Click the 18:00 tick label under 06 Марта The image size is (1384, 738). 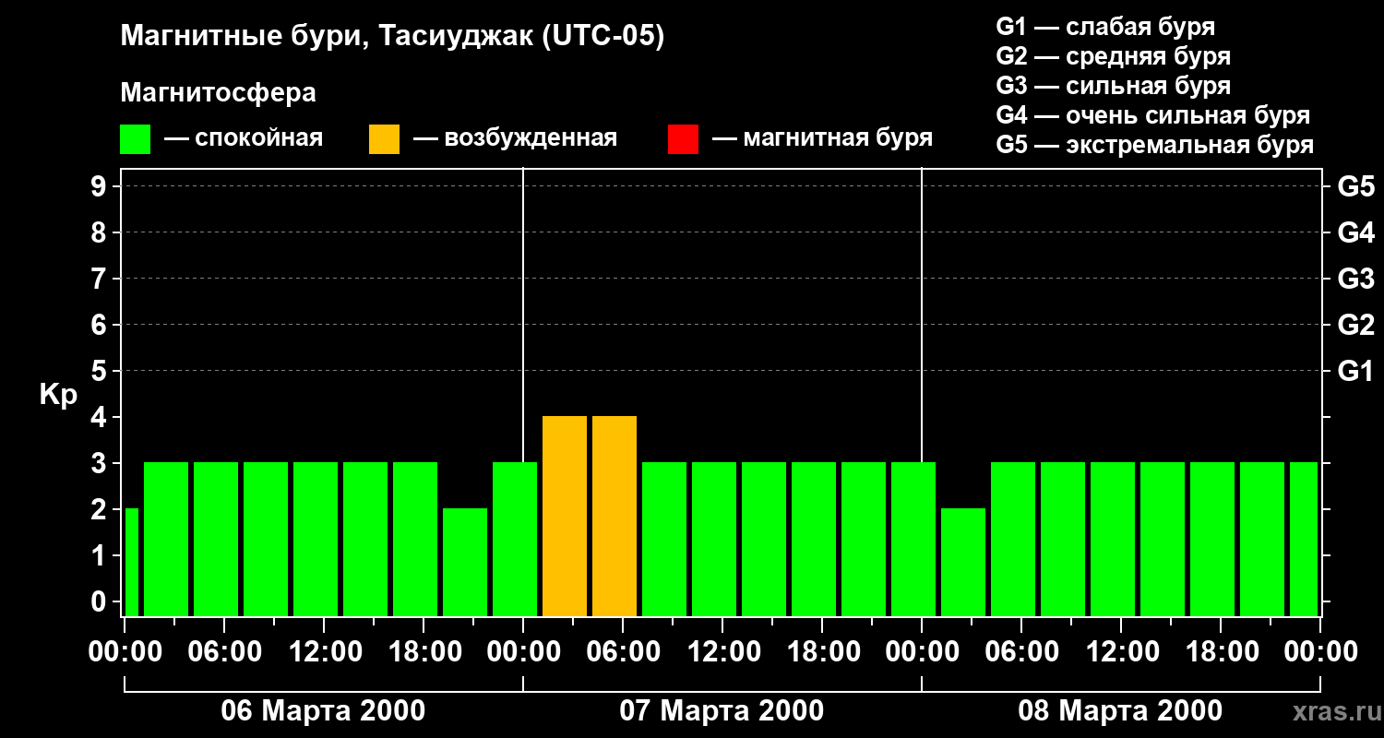pos(424,652)
